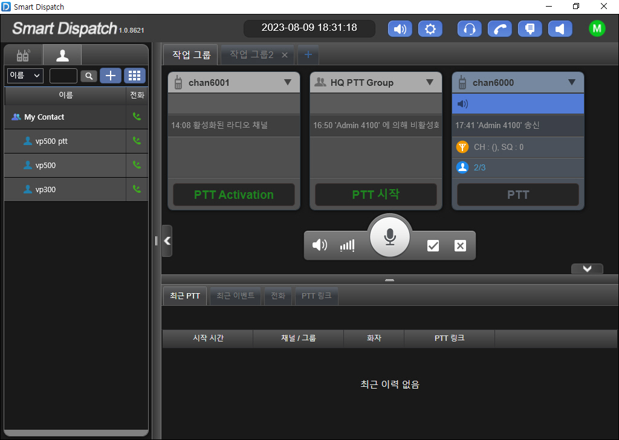This screenshot has height=440, width=619.
Task: Click the PTT Activation button
Action: pyautogui.click(x=234, y=195)
